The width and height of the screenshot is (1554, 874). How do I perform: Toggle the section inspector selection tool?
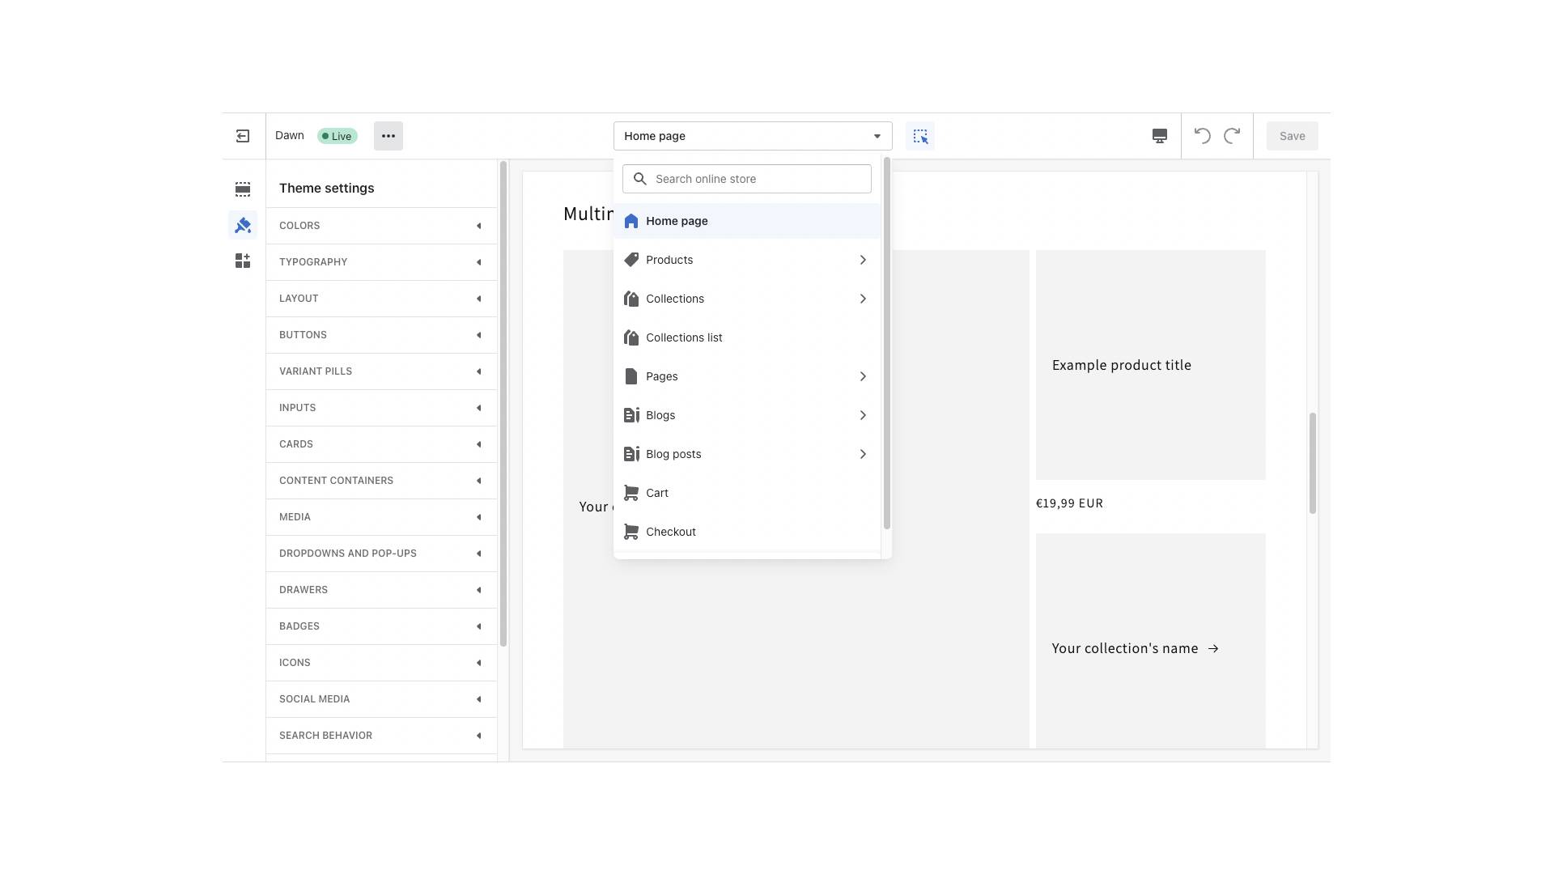coord(920,136)
